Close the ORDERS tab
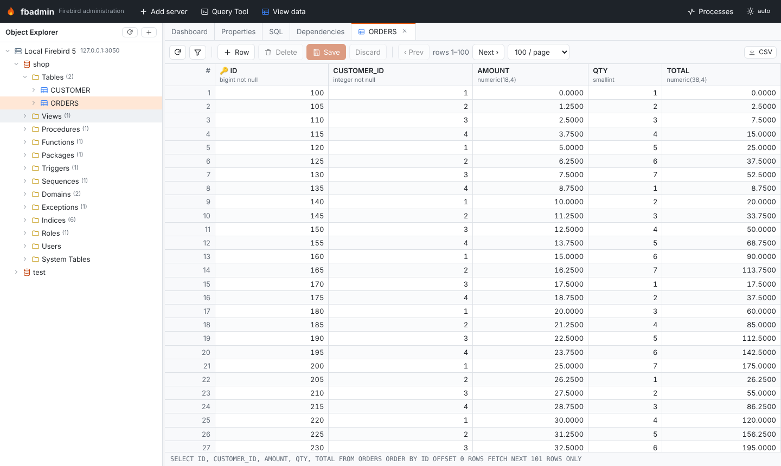 coord(405,31)
